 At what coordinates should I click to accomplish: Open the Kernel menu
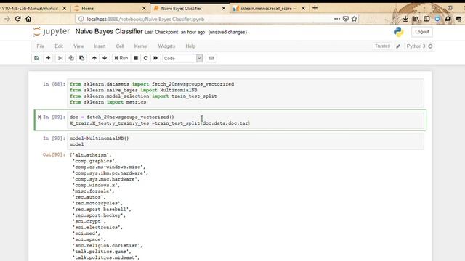(x=141, y=46)
